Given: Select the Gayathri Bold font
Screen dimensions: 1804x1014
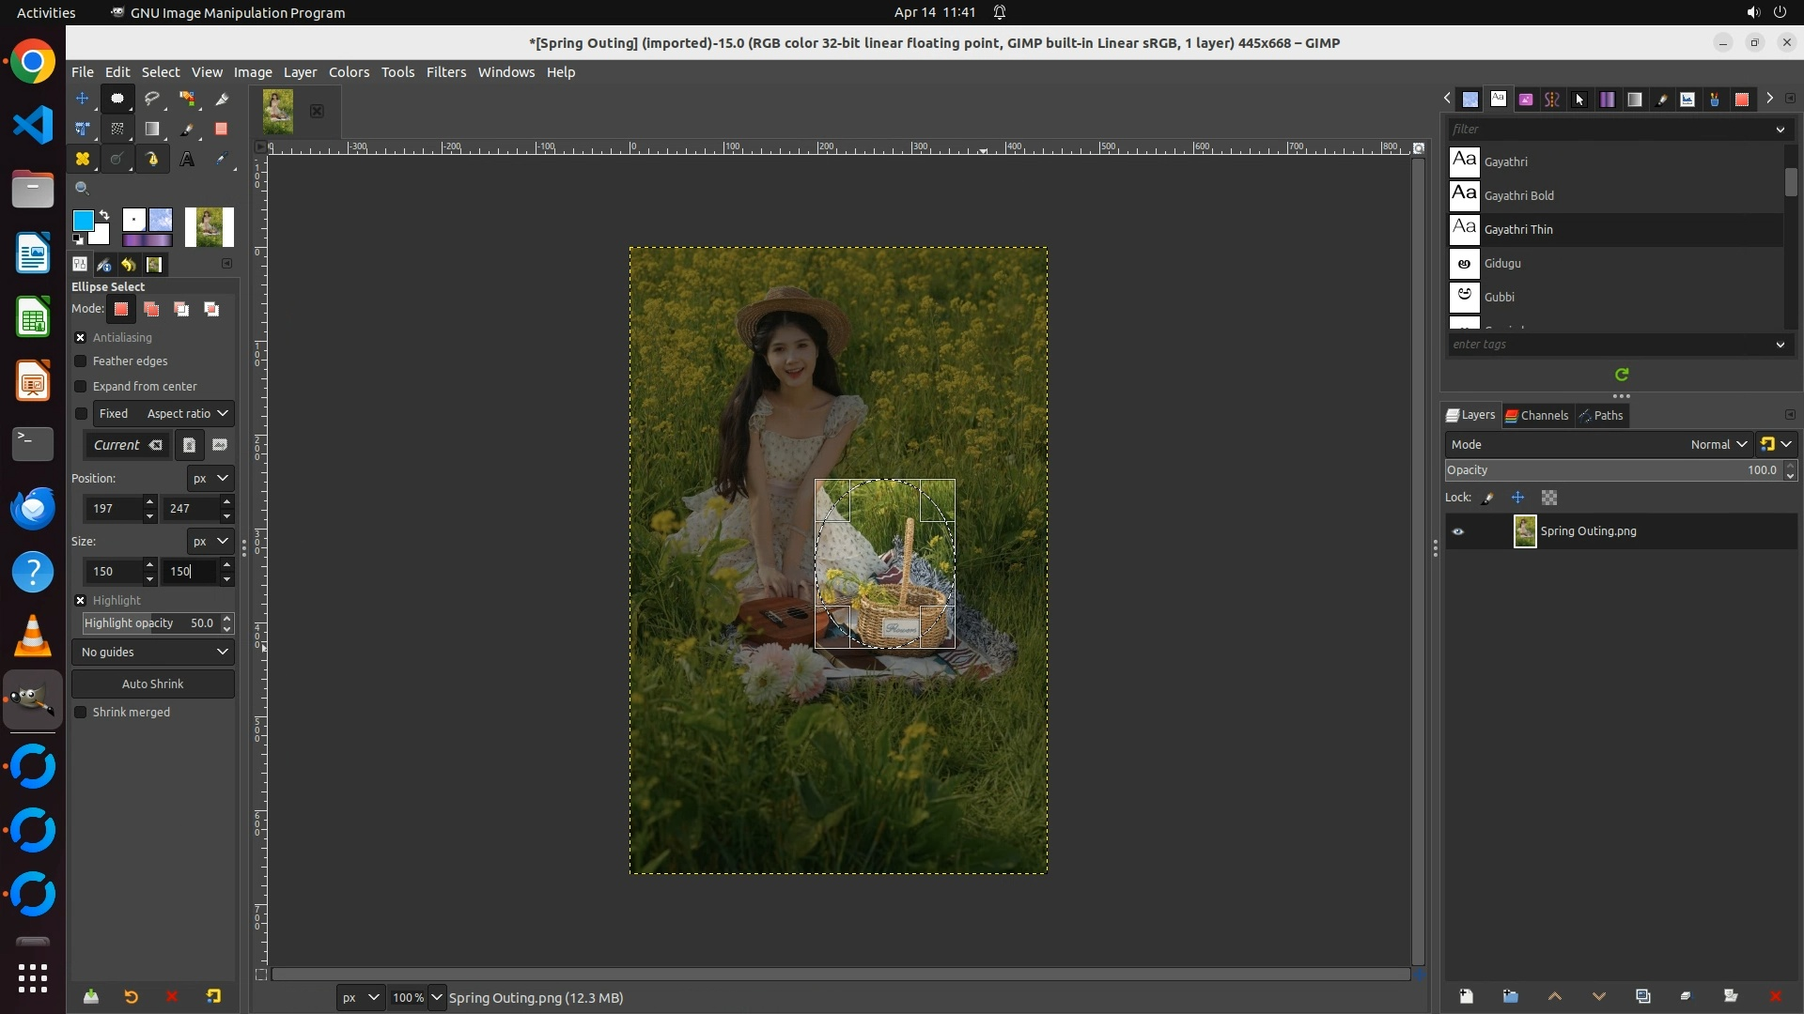Looking at the screenshot, I should coord(1518,196).
